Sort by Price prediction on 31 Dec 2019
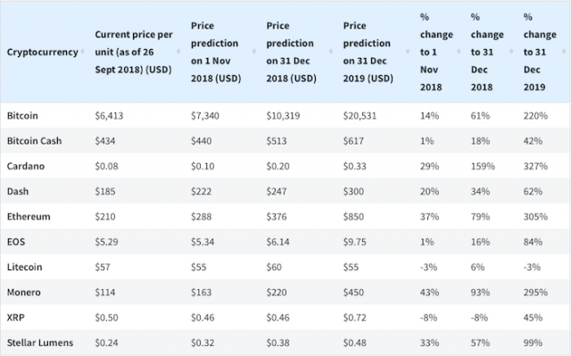571x356 pixels. coord(408,52)
